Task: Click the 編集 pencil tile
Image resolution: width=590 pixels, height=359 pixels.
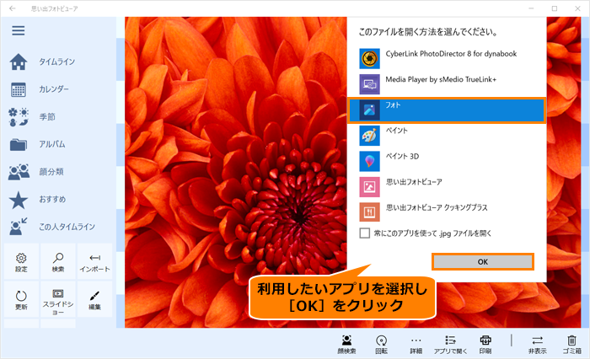Action: pos(94,299)
